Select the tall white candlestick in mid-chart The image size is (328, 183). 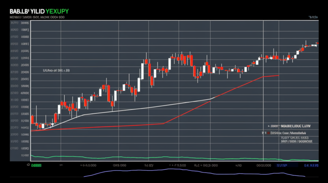pos(142,71)
